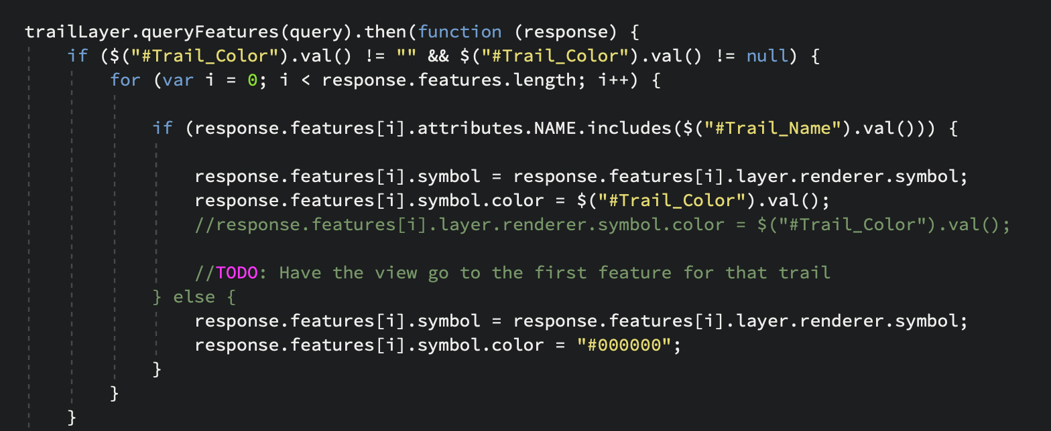The width and height of the screenshot is (1051, 431).
Task: Place cursor on the function keyword
Action: click(x=460, y=32)
